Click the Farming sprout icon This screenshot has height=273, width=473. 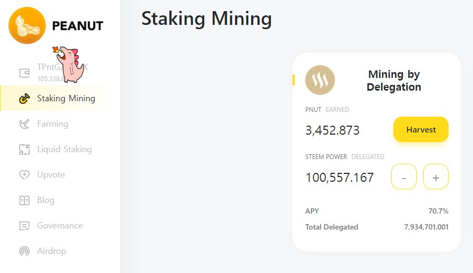24,124
